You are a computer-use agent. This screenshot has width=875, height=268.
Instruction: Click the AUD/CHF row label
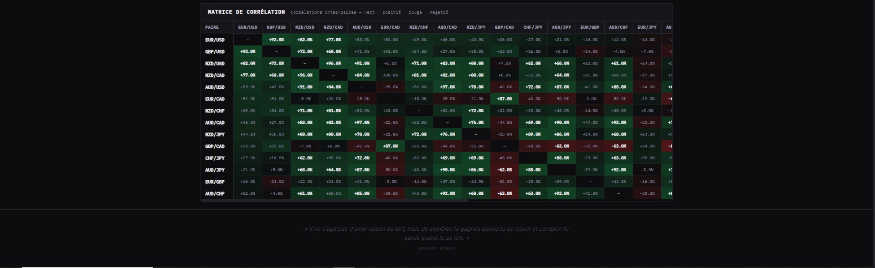click(215, 194)
